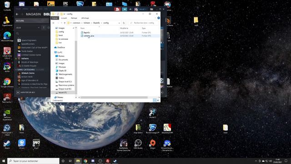
Task: Click the Steam back arrow
Action: point(17,14)
